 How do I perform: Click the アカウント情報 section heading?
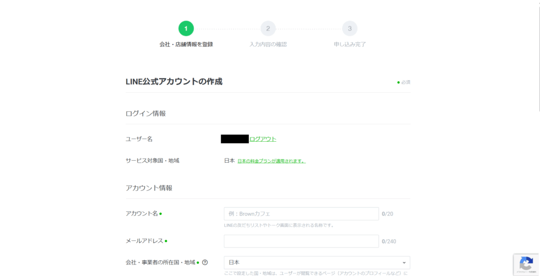click(149, 188)
